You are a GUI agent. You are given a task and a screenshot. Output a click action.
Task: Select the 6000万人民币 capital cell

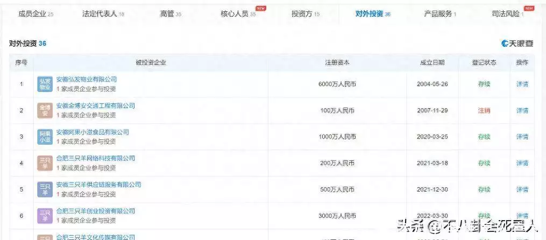pyautogui.click(x=337, y=84)
